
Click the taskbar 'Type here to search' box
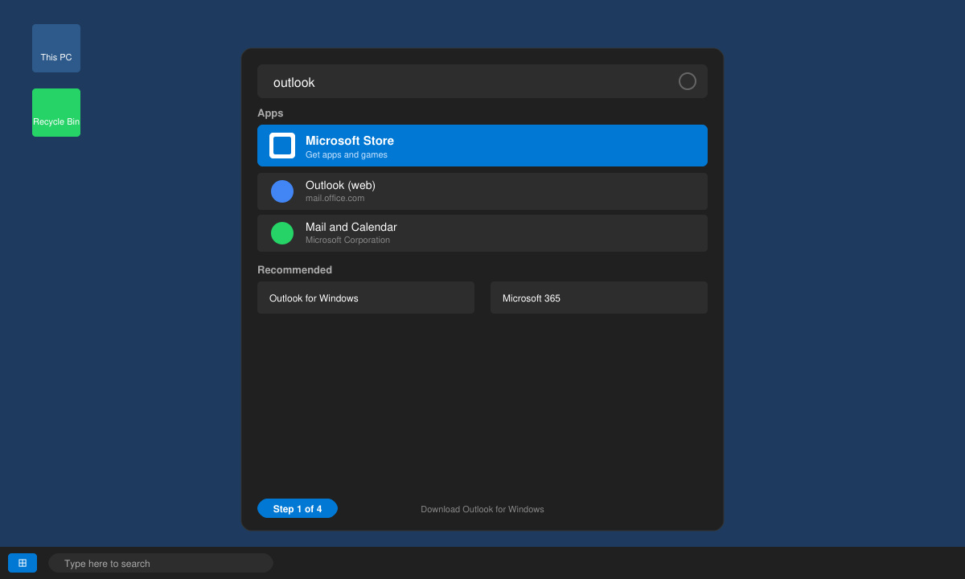coord(161,563)
